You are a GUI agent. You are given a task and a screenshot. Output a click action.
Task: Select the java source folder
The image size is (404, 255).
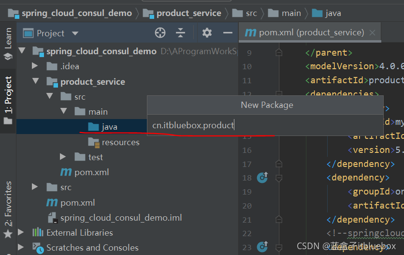click(109, 127)
